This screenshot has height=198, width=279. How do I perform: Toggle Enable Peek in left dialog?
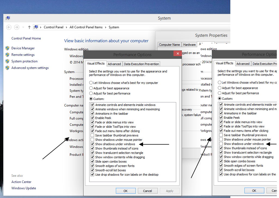click(92, 118)
